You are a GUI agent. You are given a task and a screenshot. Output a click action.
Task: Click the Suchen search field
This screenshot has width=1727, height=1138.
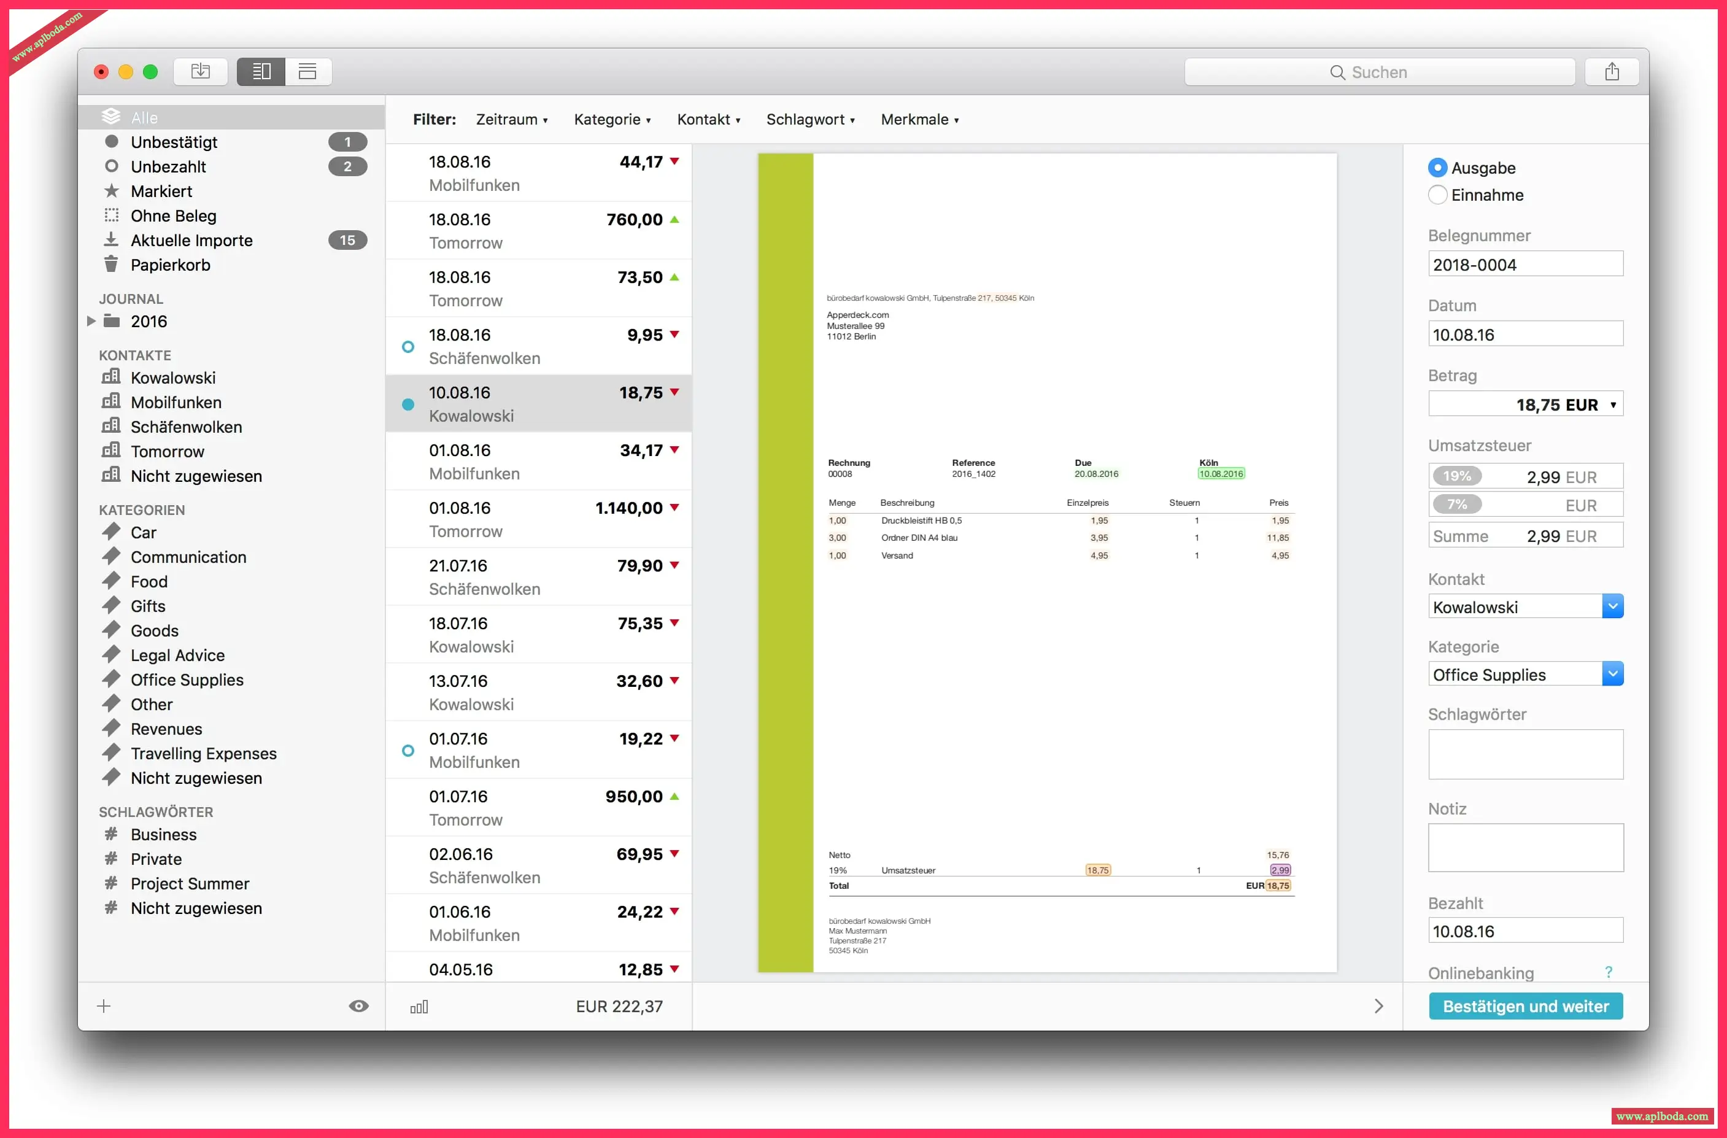tap(1380, 72)
